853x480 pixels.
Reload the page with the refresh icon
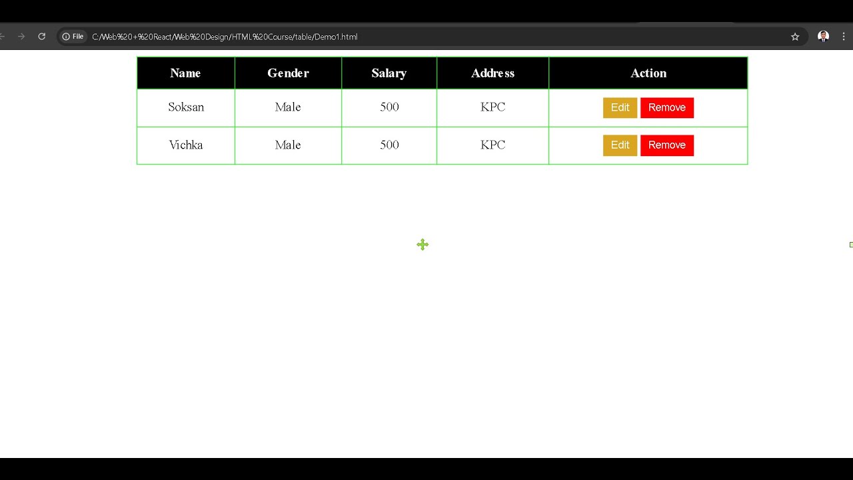41,37
